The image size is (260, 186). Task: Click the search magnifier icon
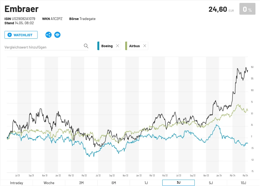tap(86, 46)
